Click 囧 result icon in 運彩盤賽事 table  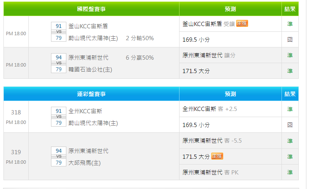pyautogui.click(x=290, y=125)
